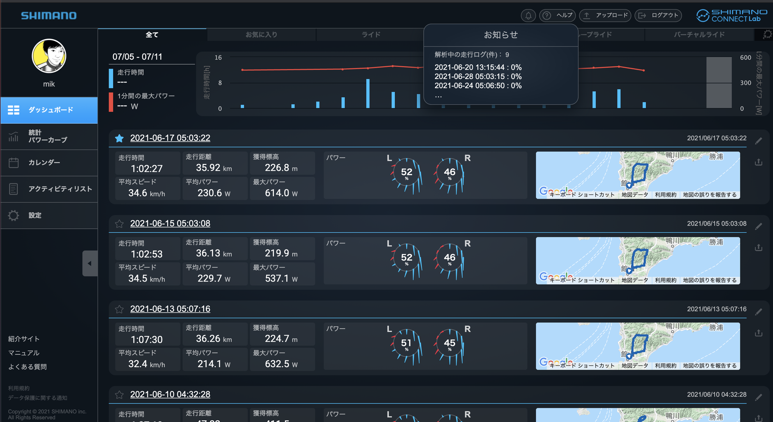Click the アップロード upload button
The width and height of the screenshot is (773, 422).
click(x=605, y=16)
